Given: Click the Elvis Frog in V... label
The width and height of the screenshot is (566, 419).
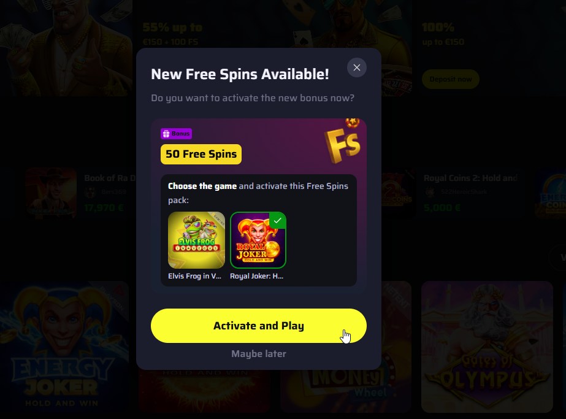Looking at the screenshot, I should point(194,276).
